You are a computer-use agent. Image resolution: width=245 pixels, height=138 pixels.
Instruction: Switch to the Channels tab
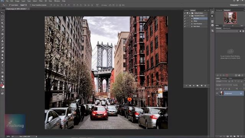point(224,78)
